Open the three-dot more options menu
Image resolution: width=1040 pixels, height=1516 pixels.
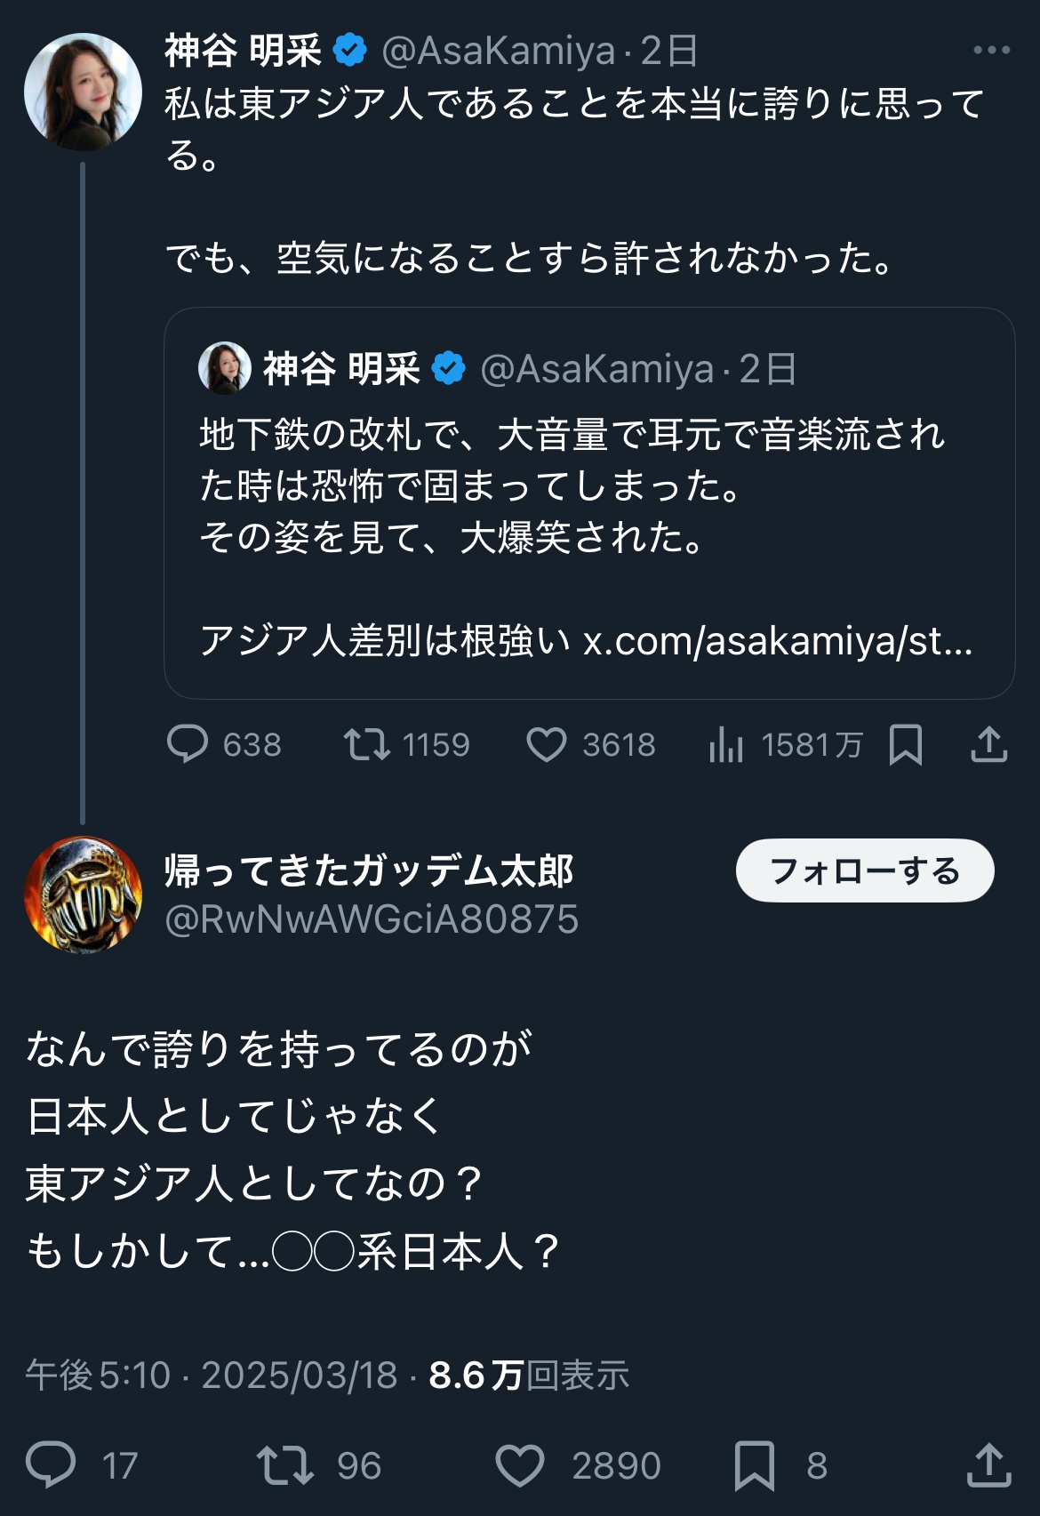pyautogui.click(x=991, y=51)
